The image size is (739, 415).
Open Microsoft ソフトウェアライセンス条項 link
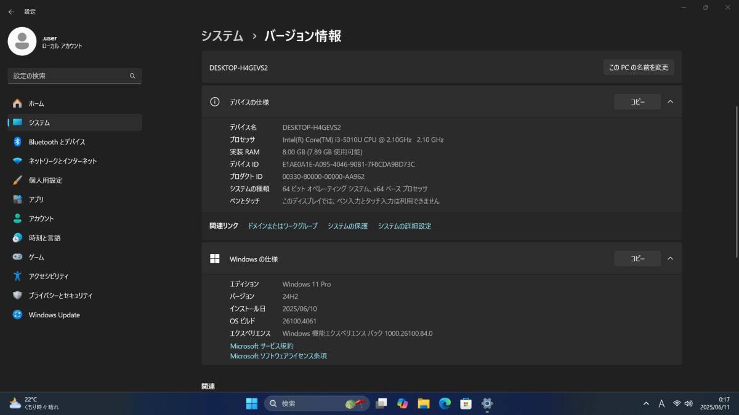click(x=278, y=356)
